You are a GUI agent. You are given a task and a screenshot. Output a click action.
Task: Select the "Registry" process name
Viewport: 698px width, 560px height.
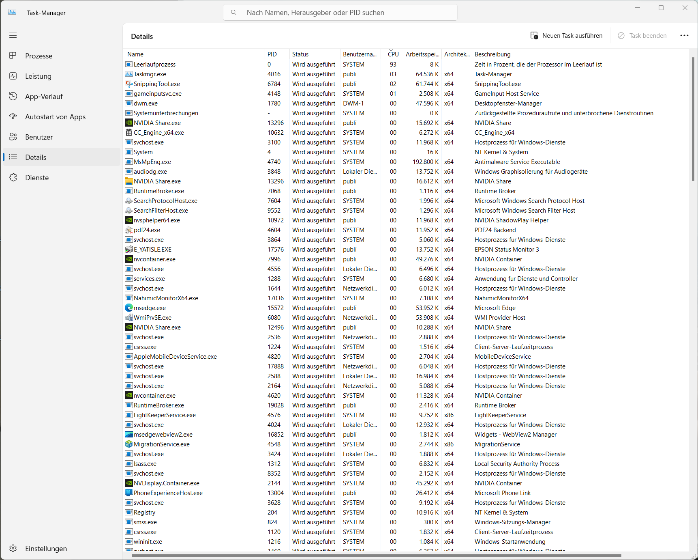tap(144, 513)
